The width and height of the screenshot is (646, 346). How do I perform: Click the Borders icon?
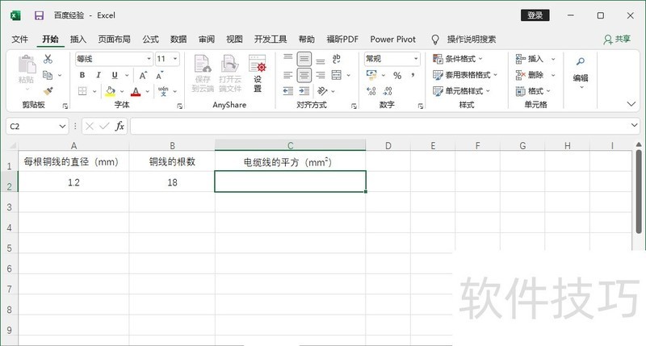82,91
